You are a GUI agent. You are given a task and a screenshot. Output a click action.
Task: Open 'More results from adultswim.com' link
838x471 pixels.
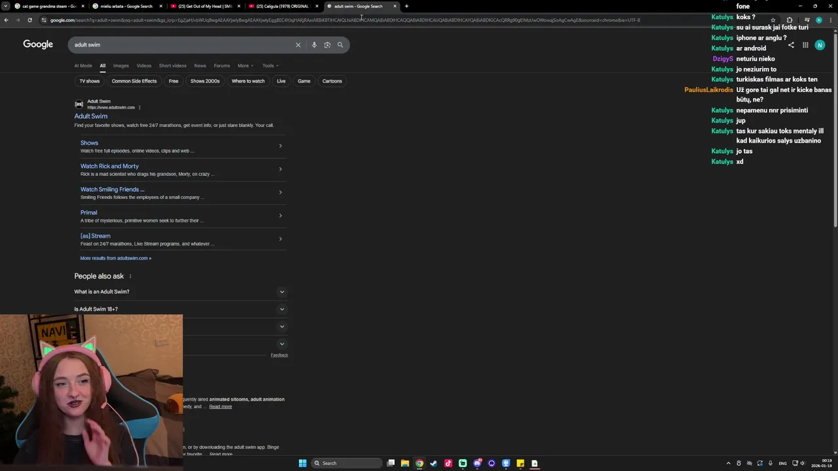pos(115,258)
